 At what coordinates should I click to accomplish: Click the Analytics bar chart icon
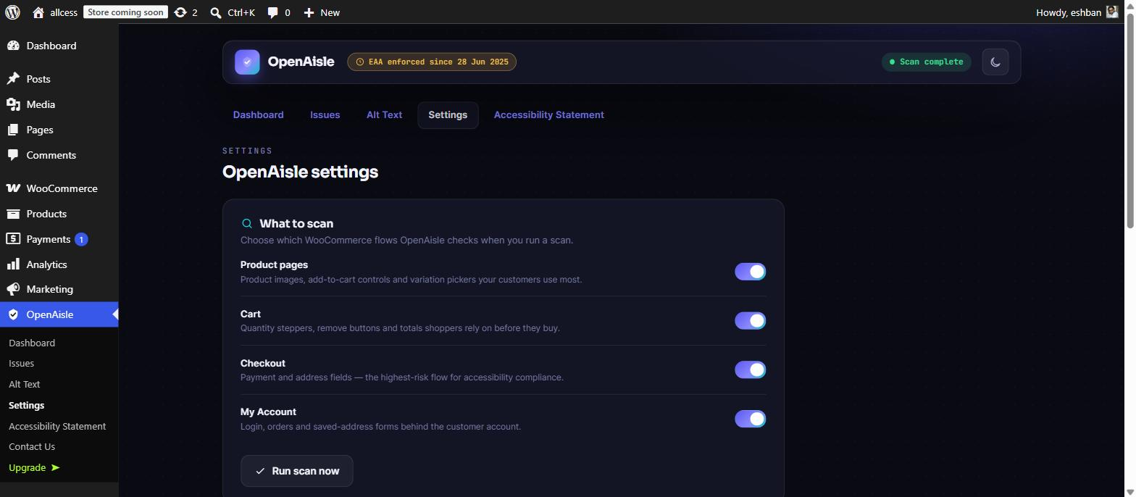click(x=13, y=264)
